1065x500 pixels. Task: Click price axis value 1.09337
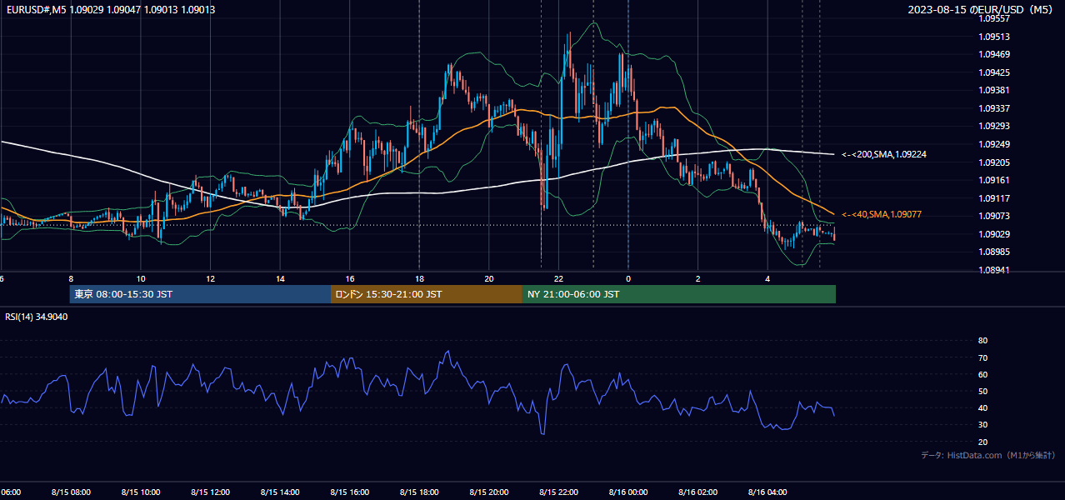[x=993, y=108]
